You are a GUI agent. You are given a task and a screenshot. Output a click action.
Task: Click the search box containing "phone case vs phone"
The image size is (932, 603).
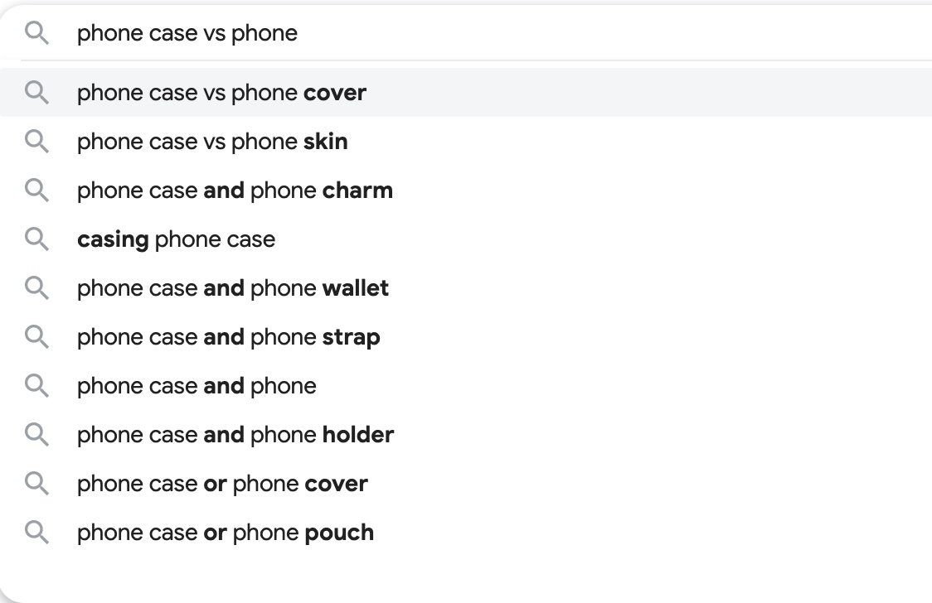(498, 33)
